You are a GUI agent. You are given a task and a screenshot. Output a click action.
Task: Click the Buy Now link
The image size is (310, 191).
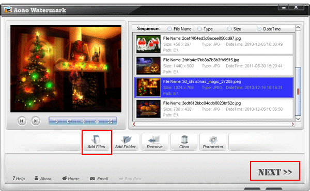pyautogui.click(x=130, y=179)
